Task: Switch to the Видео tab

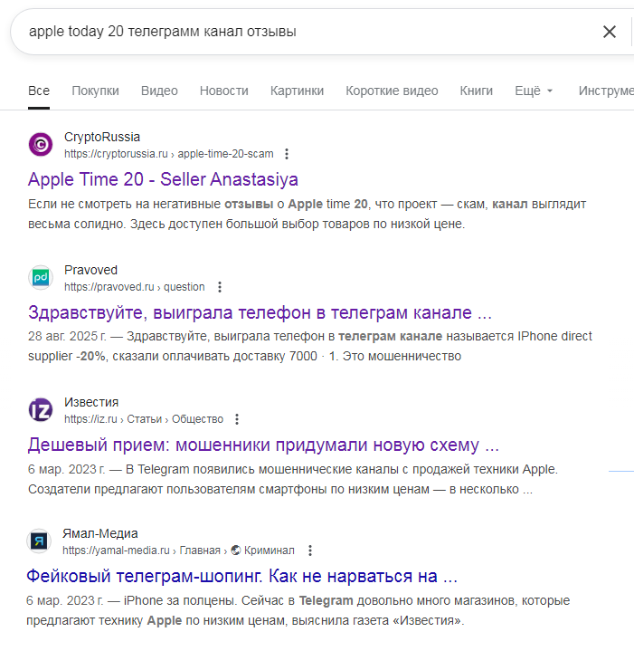Action: pyautogui.click(x=159, y=91)
